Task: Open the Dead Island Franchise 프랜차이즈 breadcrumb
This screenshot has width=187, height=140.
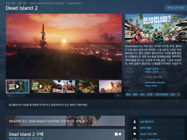Action: 47,3
